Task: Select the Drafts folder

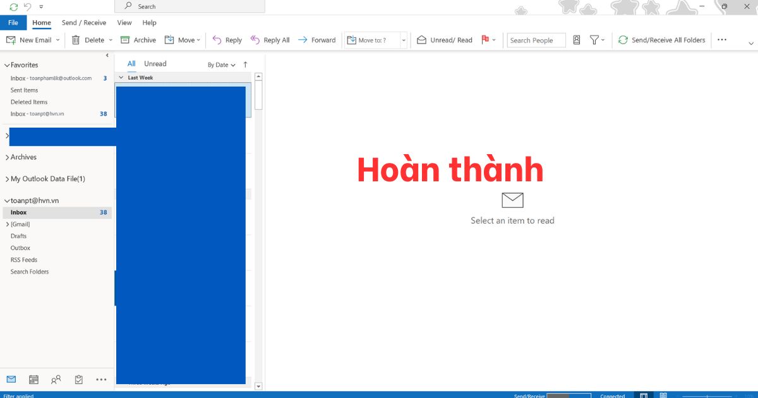Action: pyautogui.click(x=18, y=236)
